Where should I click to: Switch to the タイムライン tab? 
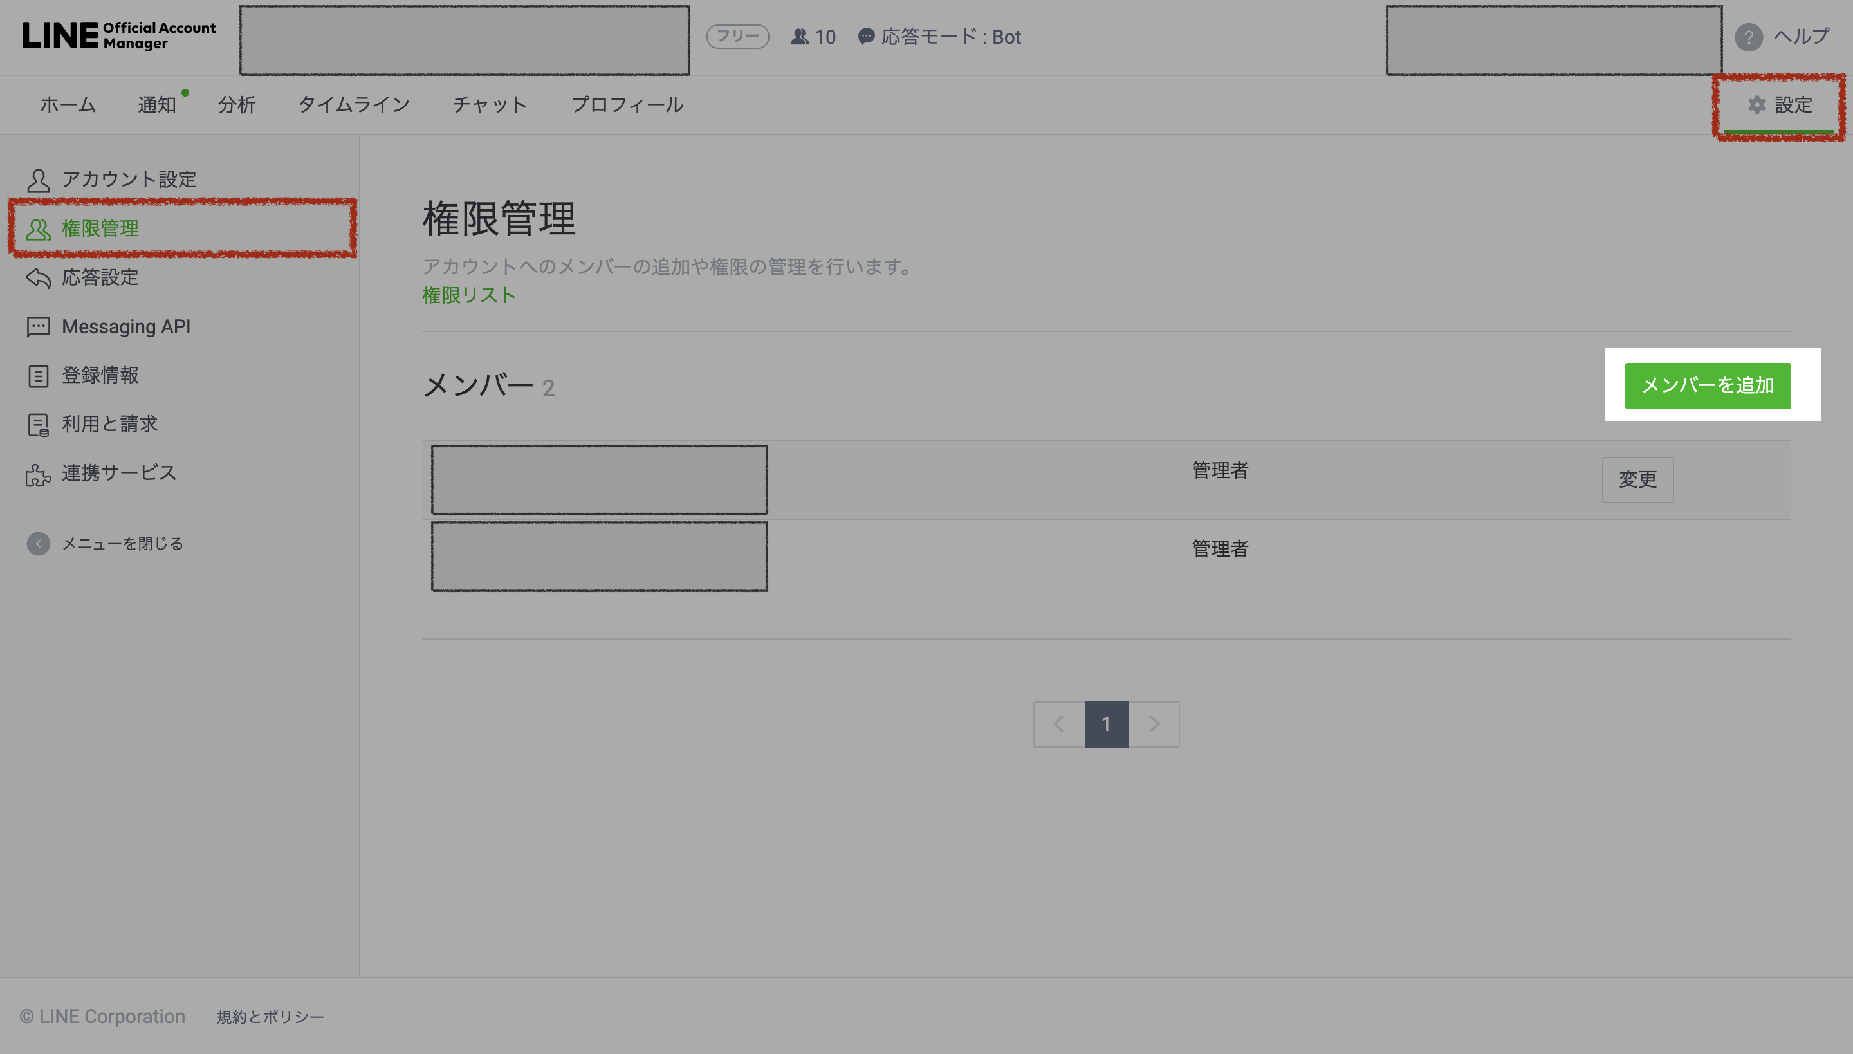pyautogui.click(x=354, y=105)
